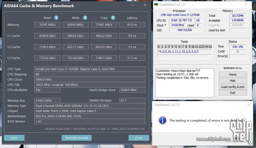Click CPU ID field in TestMem5
The height and width of the screenshot is (148, 256).
coord(182,20)
